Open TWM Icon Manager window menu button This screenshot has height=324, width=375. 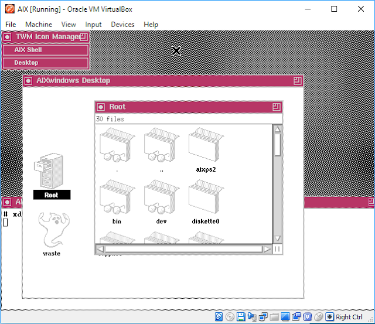pos(7,37)
